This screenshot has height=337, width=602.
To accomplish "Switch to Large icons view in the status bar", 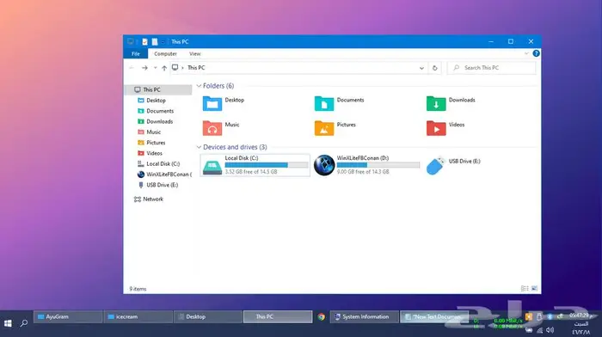I will [x=534, y=289].
